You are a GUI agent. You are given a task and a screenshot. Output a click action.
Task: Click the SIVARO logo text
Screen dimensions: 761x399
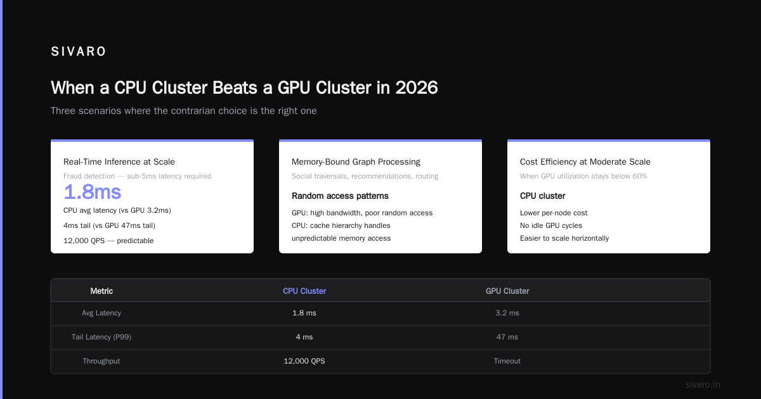(x=79, y=52)
